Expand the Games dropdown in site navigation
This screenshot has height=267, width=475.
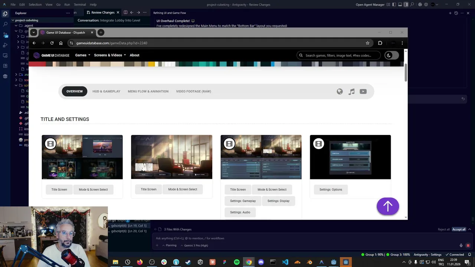pyautogui.click(x=83, y=55)
